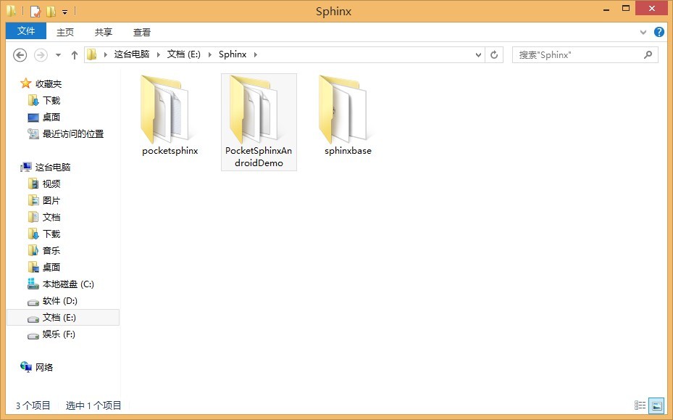This screenshot has height=420, width=673.
Task: Click the PocketSphinxAndroidDemo name label
Action: point(259,157)
